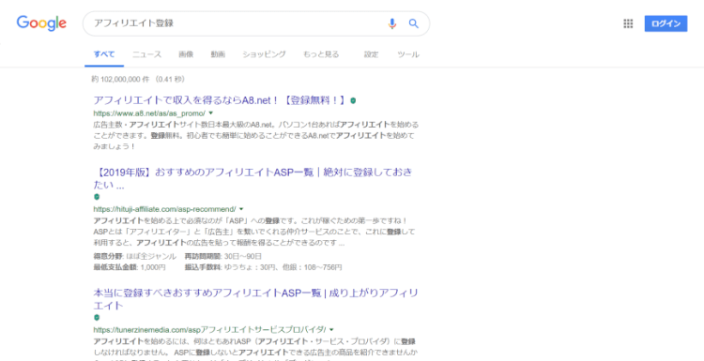704x361 pixels.
Task: Click the green shield icon beside A8.net result title
Action: 353,101
